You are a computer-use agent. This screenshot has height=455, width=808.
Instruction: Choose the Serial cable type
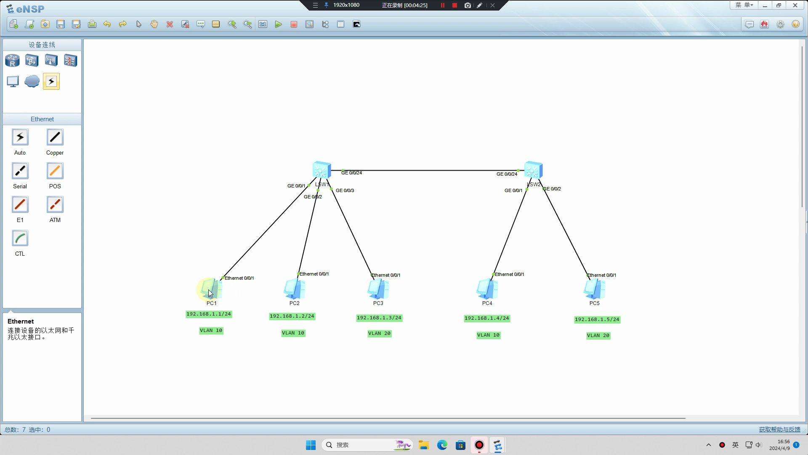click(x=20, y=171)
